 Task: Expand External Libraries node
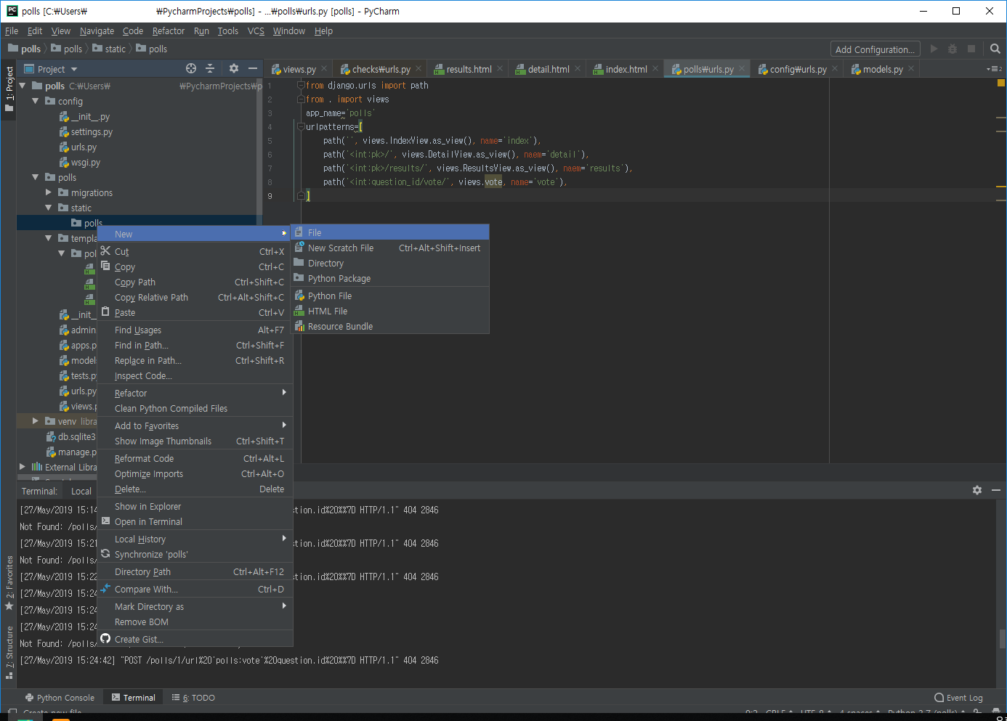(23, 467)
